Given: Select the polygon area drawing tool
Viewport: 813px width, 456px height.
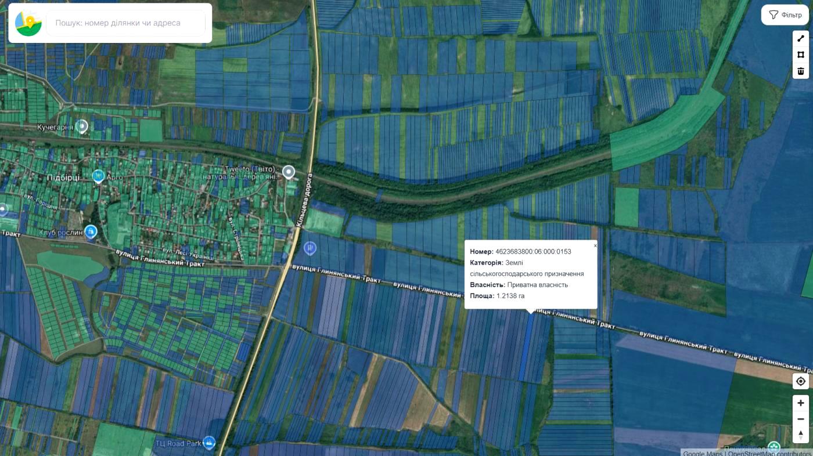Looking at the screenshot, I should point(801,55).
